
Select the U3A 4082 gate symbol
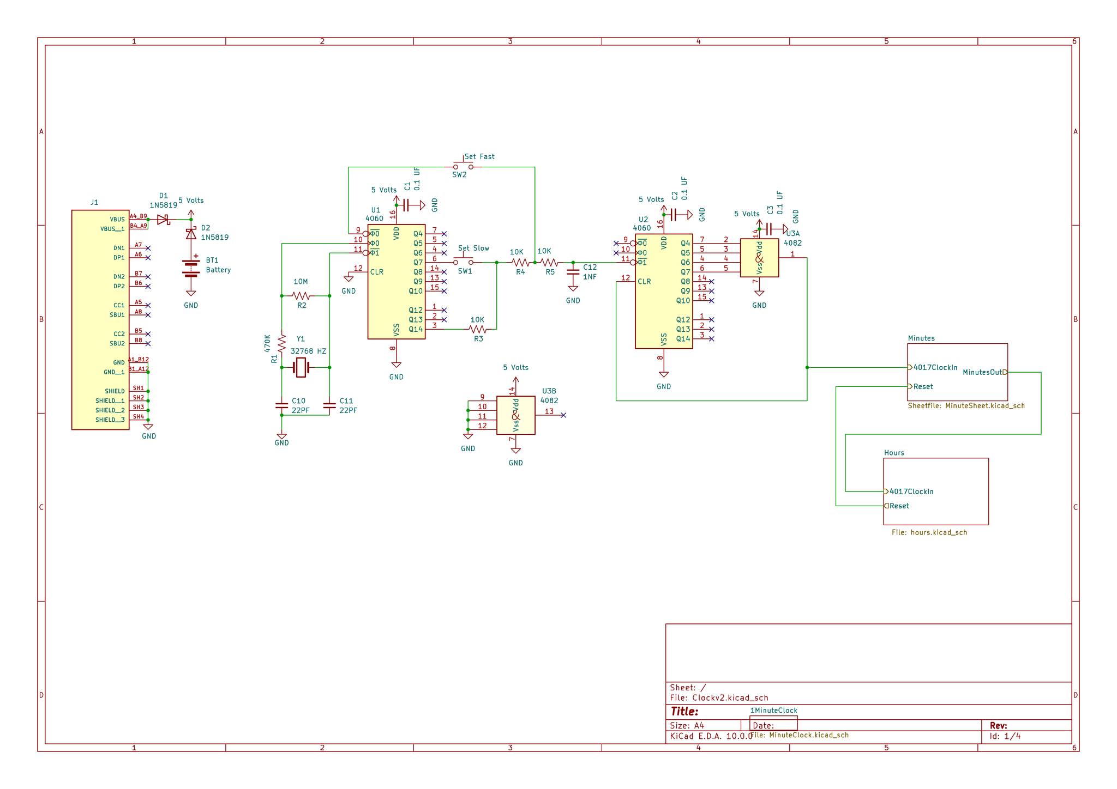coord(759,258)
